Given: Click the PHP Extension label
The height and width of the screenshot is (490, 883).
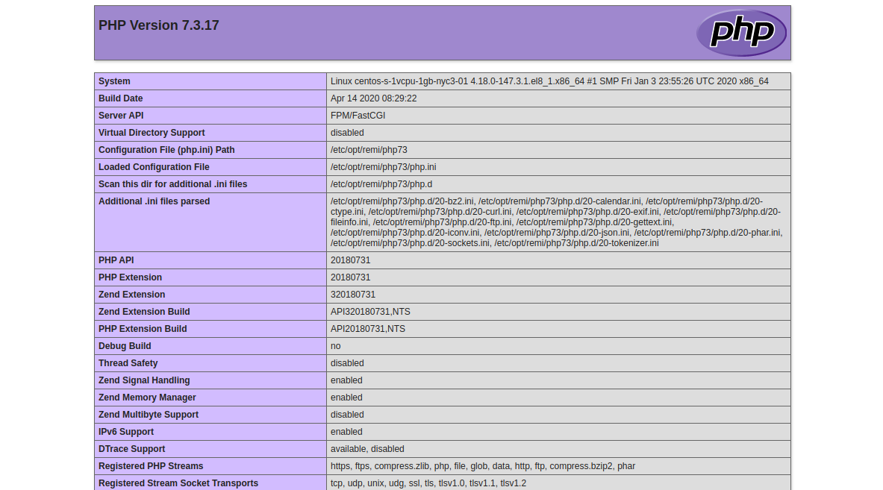Looking at the screenshot, I should coord(130,277).
